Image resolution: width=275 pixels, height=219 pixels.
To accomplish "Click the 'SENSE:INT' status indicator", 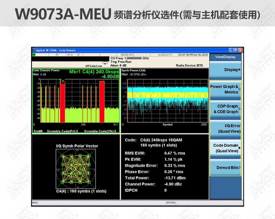I will click(x=127, y=55).
